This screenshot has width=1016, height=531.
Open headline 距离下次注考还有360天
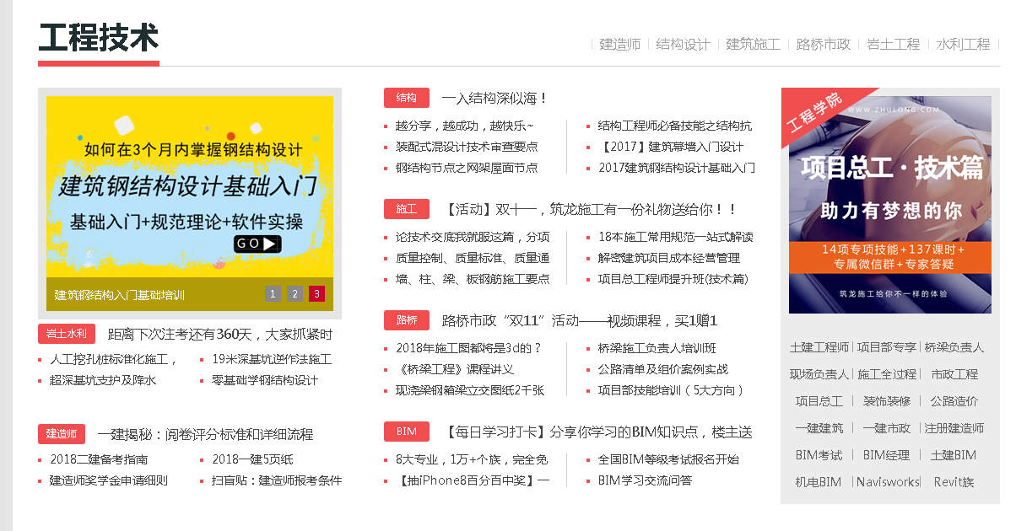coord(220,335)
